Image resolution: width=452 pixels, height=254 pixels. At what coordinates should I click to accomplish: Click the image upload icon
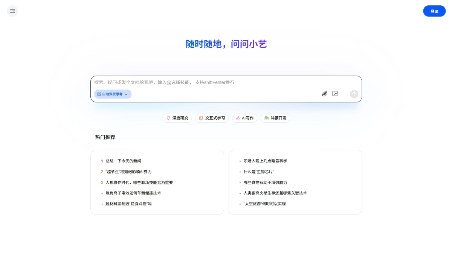coord(335,93)
